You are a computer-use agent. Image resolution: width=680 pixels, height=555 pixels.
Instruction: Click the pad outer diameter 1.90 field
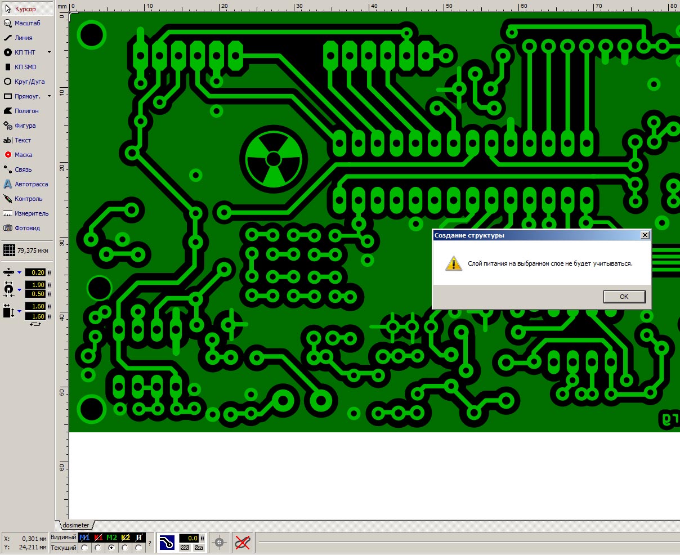[35, 285]
